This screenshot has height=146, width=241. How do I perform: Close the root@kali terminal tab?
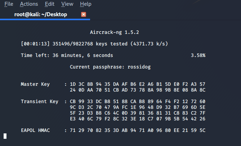pos(84,14)
